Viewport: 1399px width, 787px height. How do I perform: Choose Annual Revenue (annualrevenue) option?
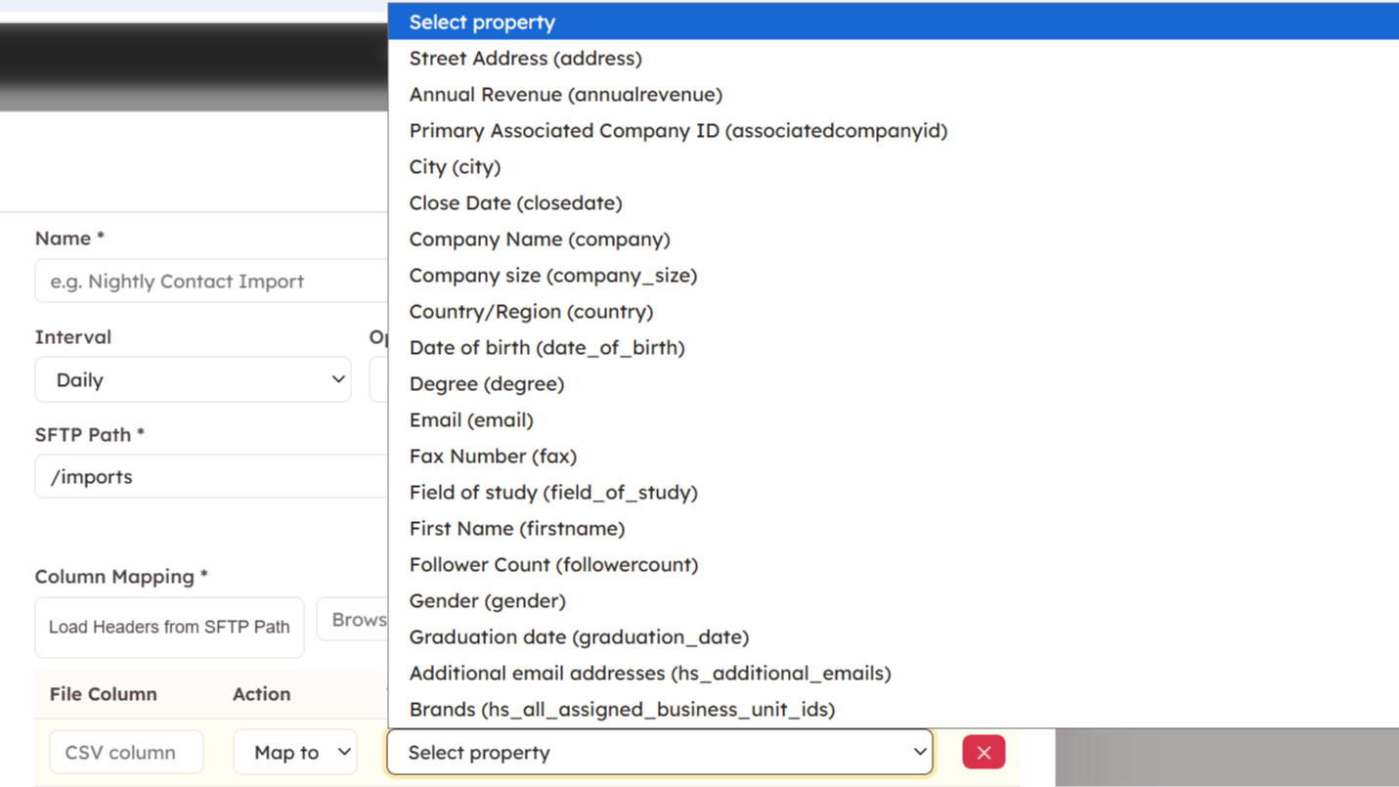pos(894,94)
